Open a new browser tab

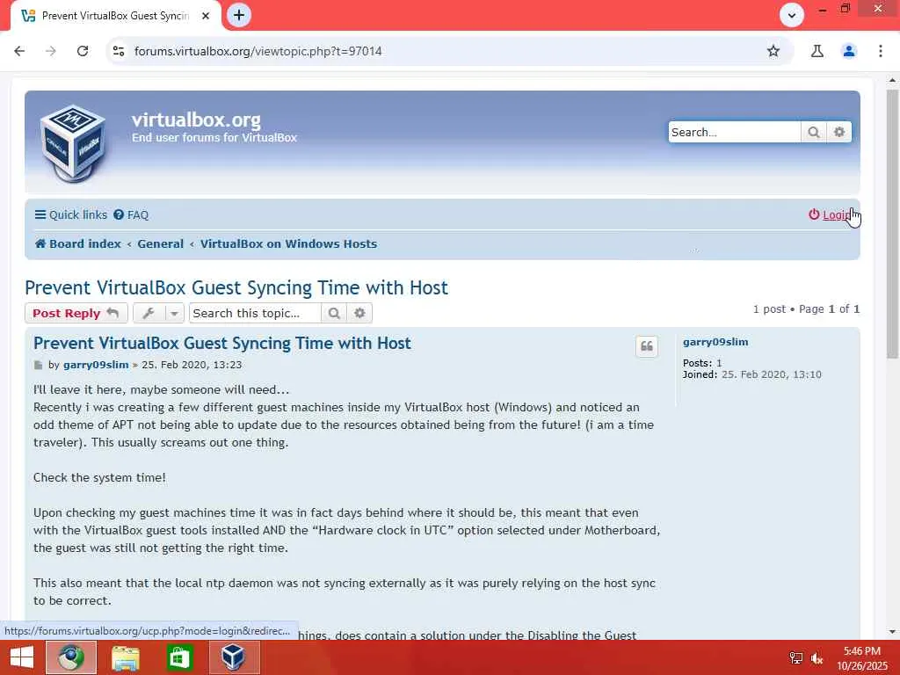(239, 15)
